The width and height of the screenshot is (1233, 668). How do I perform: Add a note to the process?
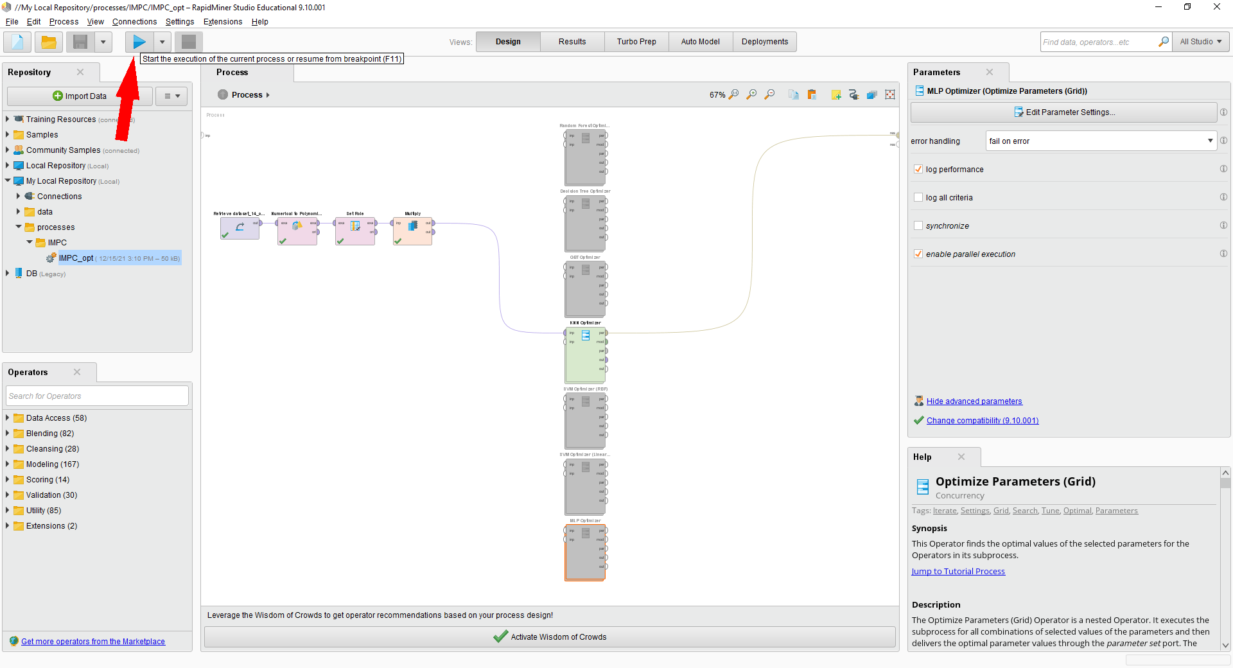[836, 94]
